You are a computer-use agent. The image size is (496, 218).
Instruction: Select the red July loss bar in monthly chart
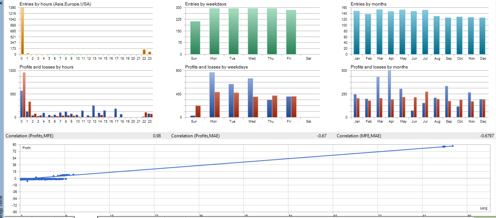pyautogui.click(x=427, y=105)
